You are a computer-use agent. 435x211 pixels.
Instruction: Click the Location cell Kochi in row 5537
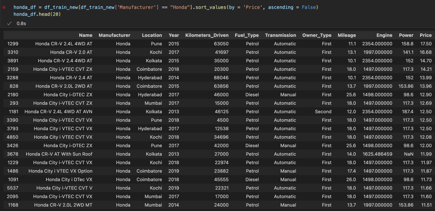point(156,188)
